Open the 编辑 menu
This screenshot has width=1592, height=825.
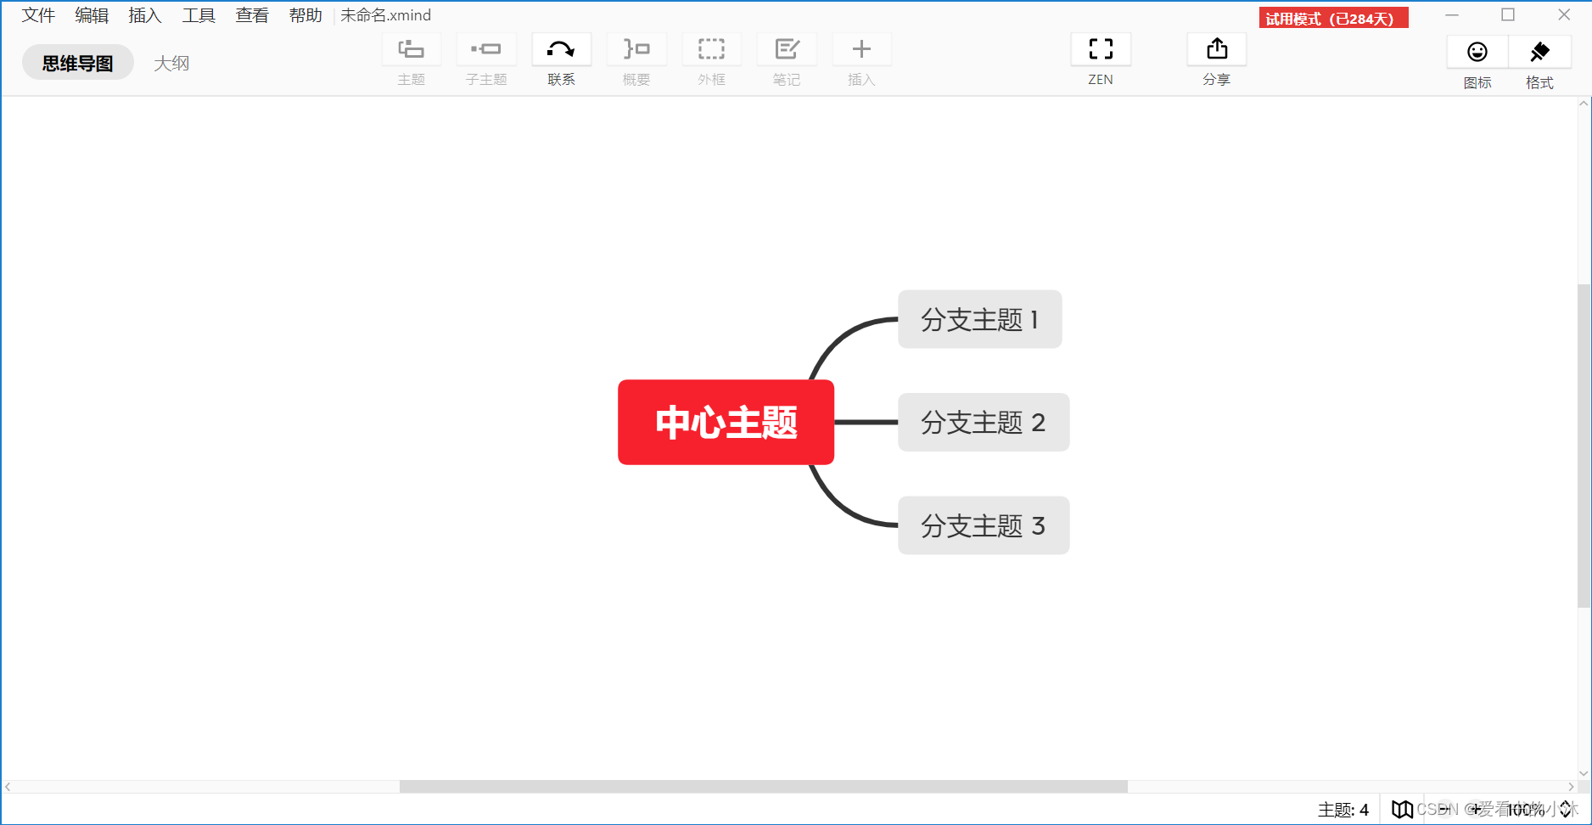click(x=92, y=15)
